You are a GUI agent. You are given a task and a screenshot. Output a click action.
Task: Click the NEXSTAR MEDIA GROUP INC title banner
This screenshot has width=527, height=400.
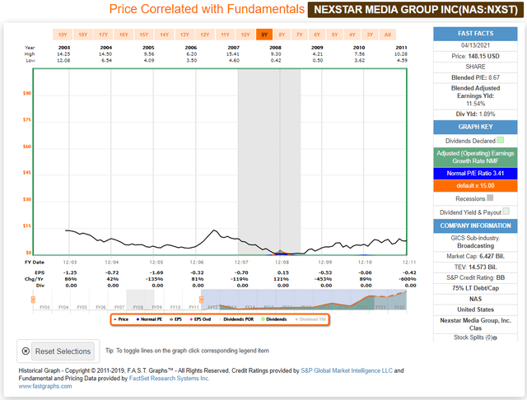pyautogui.click(x=415, y=10)
